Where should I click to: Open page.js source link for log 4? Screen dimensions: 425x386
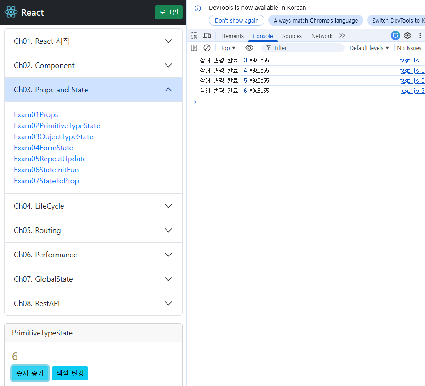coord(412,71)
